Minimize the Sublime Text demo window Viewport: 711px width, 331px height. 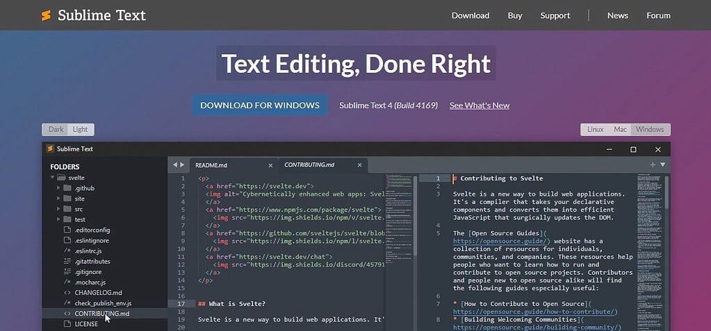609,149
